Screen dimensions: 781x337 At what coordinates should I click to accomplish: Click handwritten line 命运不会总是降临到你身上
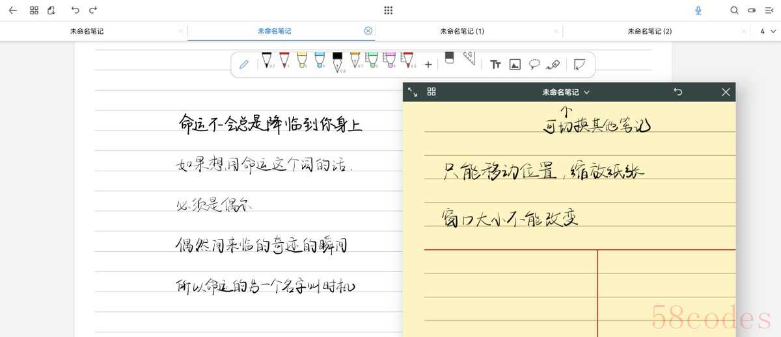[x=271, y=122]
